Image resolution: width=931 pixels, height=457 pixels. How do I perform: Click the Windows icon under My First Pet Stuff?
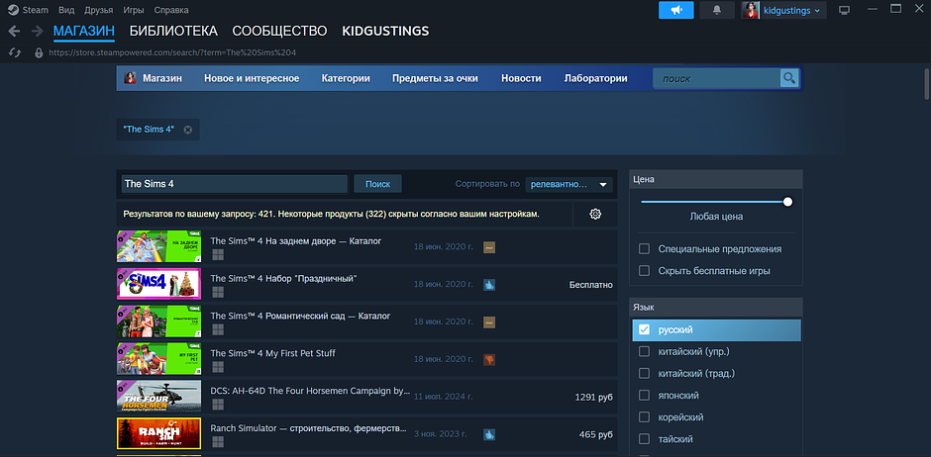click(218, 367)
